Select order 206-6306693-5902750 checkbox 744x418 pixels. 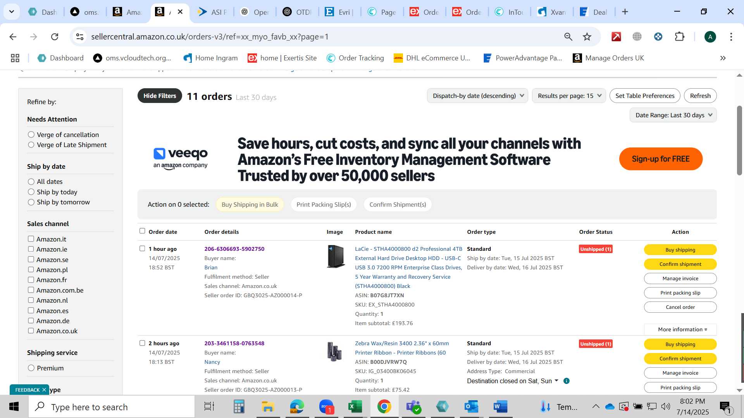pos(142,248)
